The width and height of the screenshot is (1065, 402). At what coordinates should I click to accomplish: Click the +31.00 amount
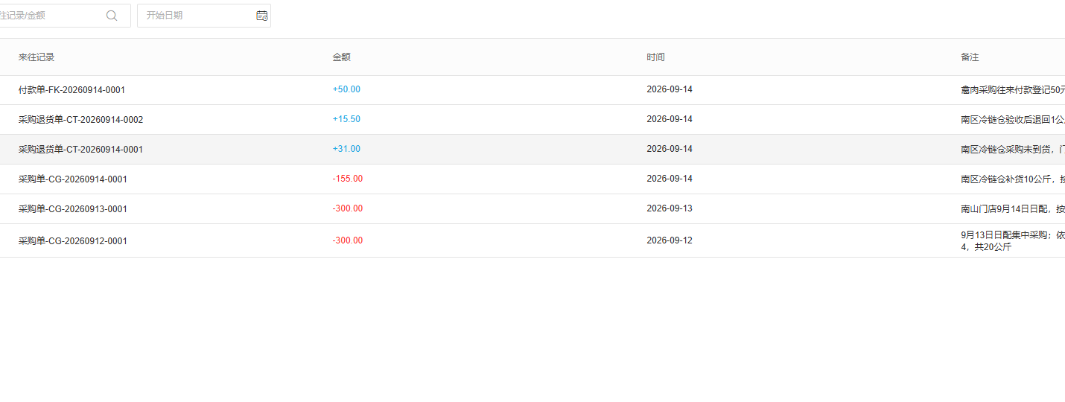[x=346, y=149]
